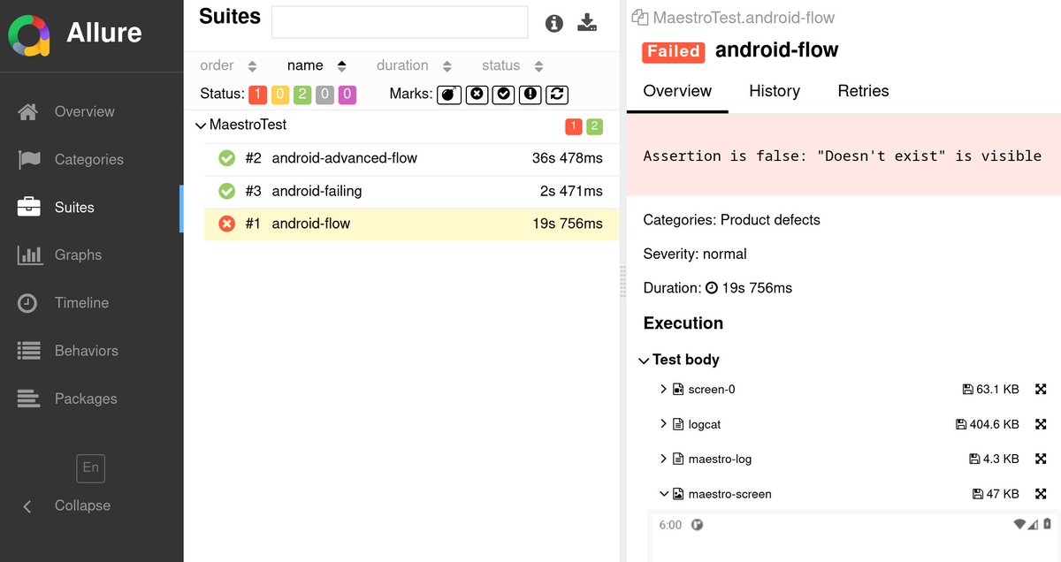Click passed icon of android-failing
The height and width of the screenshot is (562, 1061).
point(226,191)
